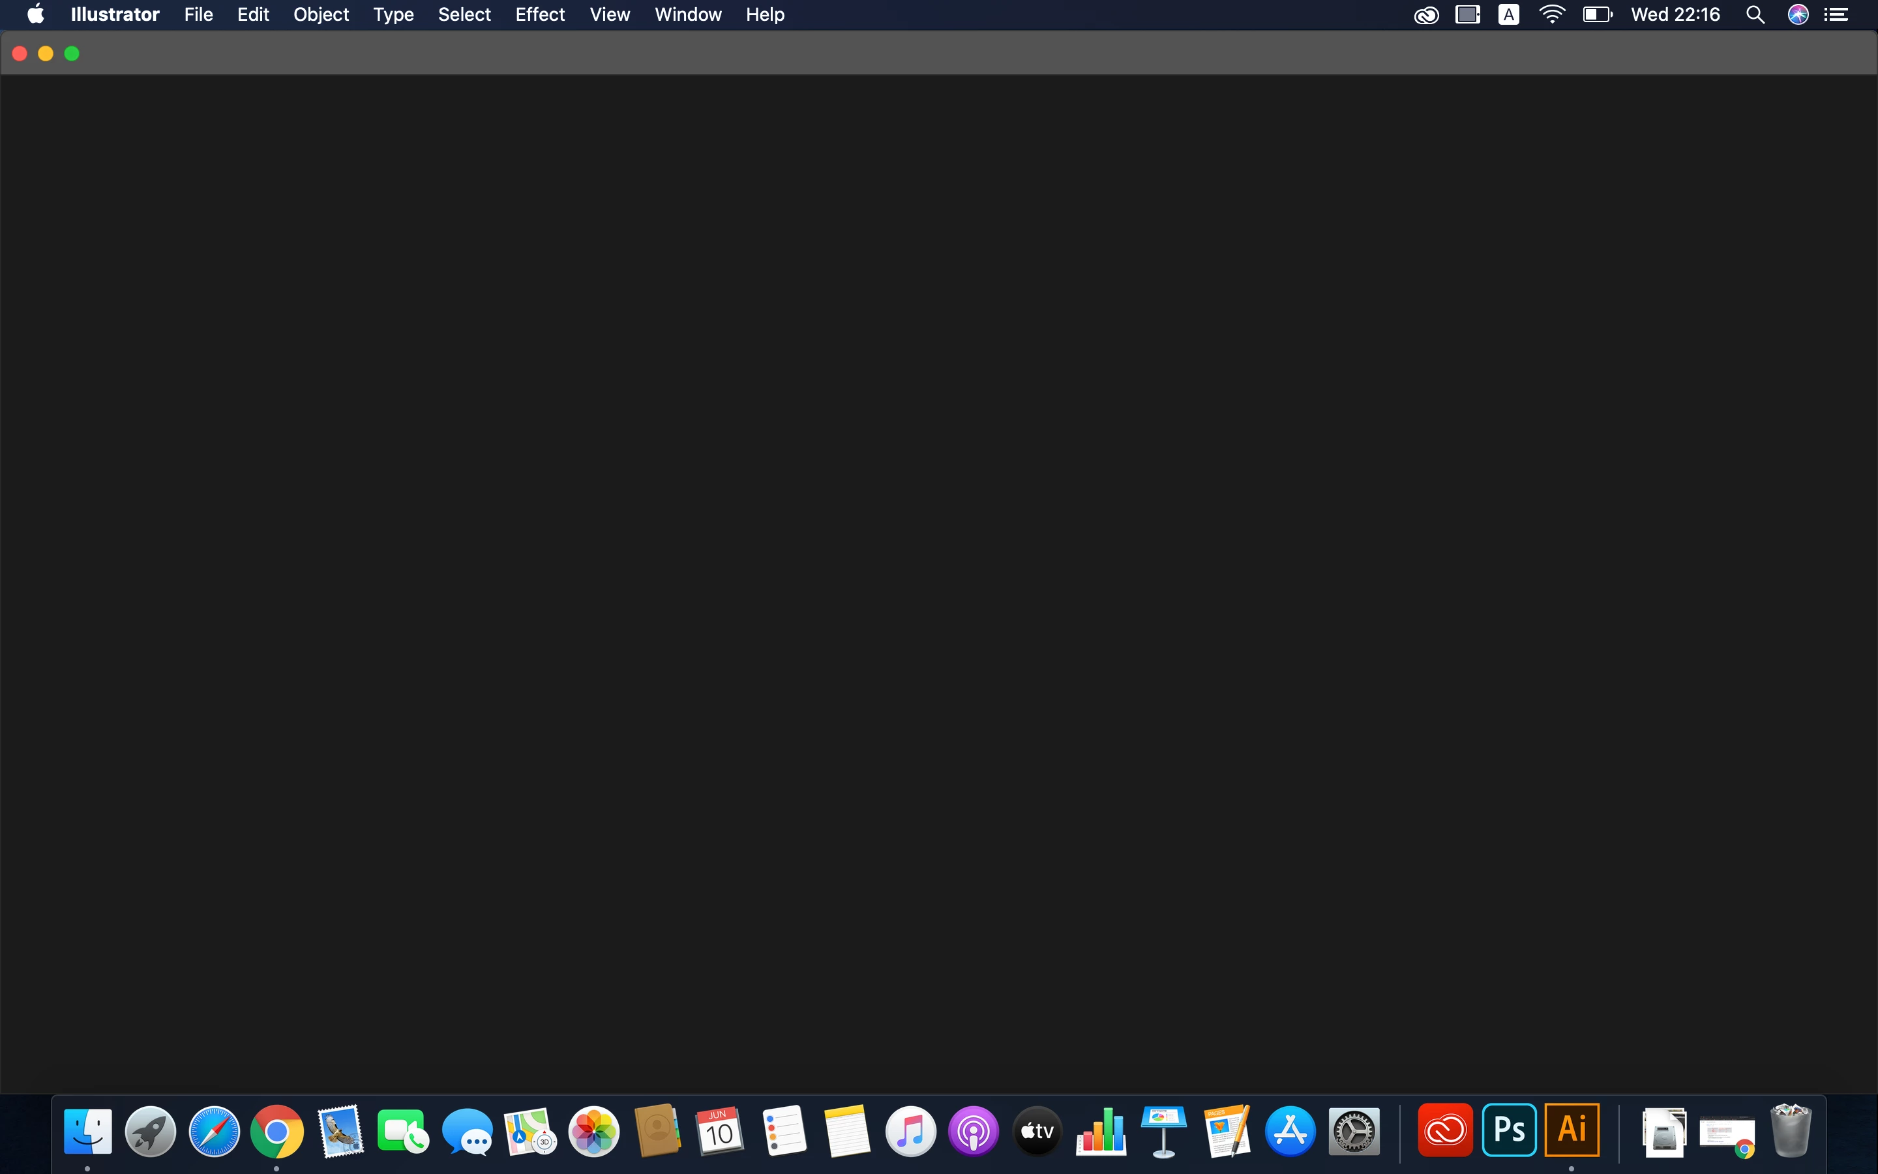Open System Preferences gear icon
This screenshot has height=1174, width=1878.
pos(1354,1132)
